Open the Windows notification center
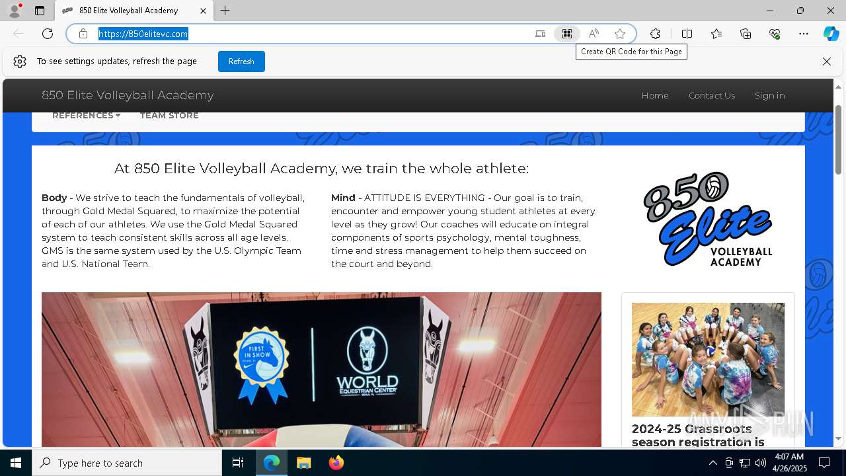Image resolution: width=846 pixels, height=476 pixels. (x=824, y=463)
